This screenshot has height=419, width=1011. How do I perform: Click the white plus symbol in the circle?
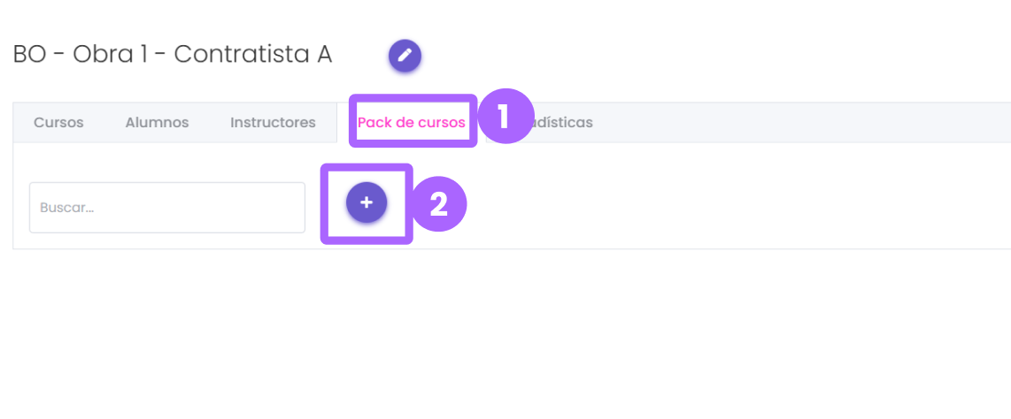click(367, 202)
